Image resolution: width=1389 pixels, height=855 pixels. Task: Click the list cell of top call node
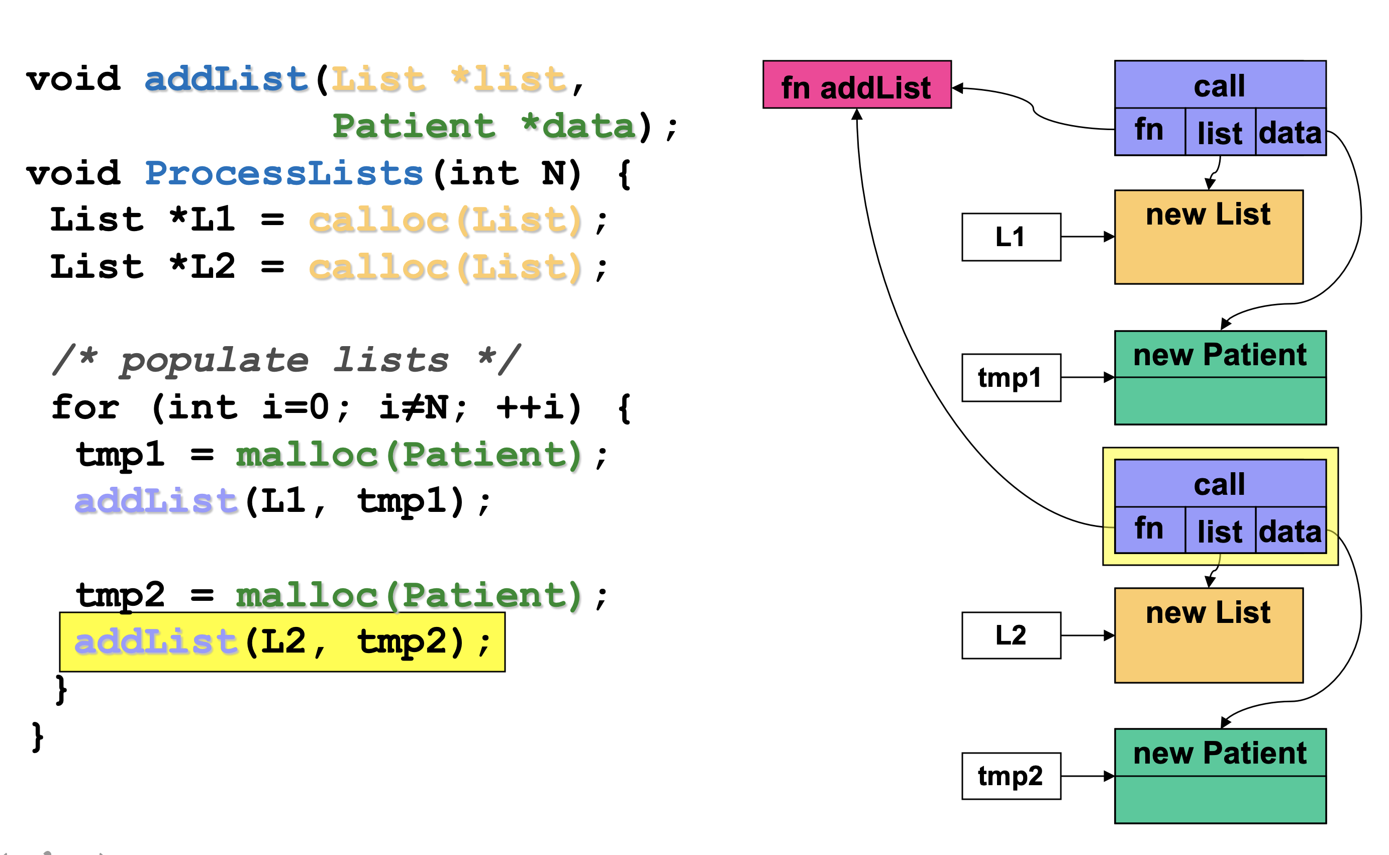[1219, 132]
